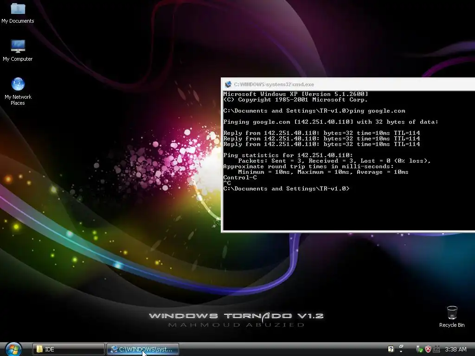
Task: Open the My Documents desktop icon
Action: pos(18,13)
